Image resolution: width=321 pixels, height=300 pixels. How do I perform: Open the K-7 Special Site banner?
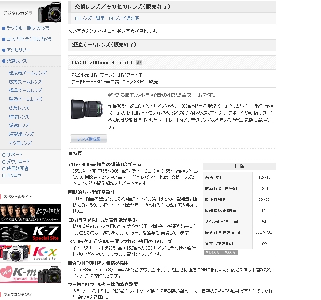click(30, 233)
